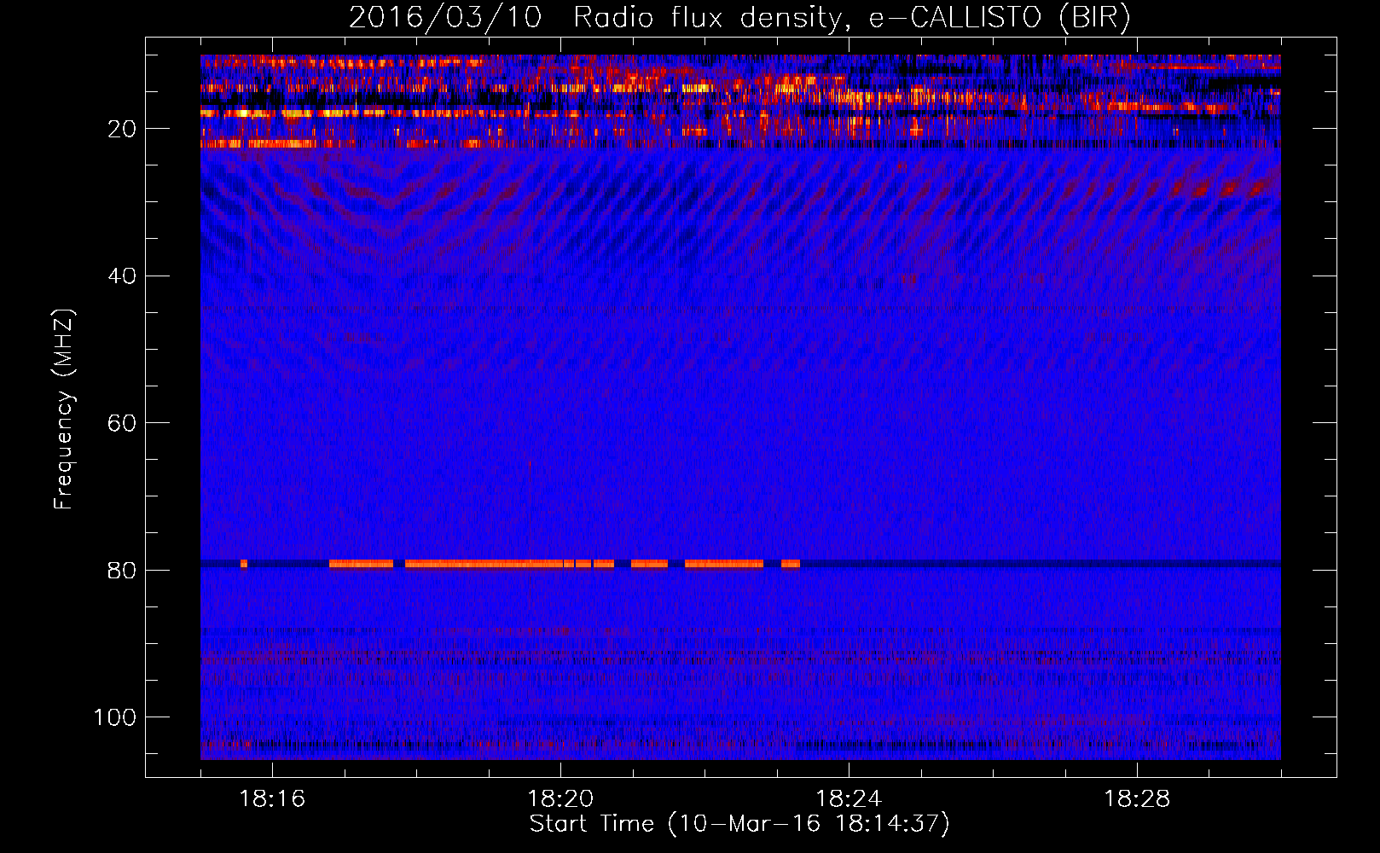
Task: Click the plot title 'Radio flux density, e-CALLISTO (BIR)'
Action: point(852,17)
